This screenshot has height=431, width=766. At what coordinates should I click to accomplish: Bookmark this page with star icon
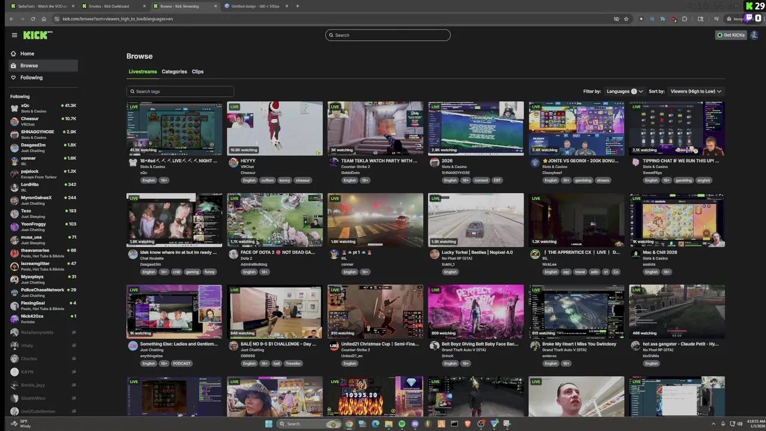pos(626,19)
